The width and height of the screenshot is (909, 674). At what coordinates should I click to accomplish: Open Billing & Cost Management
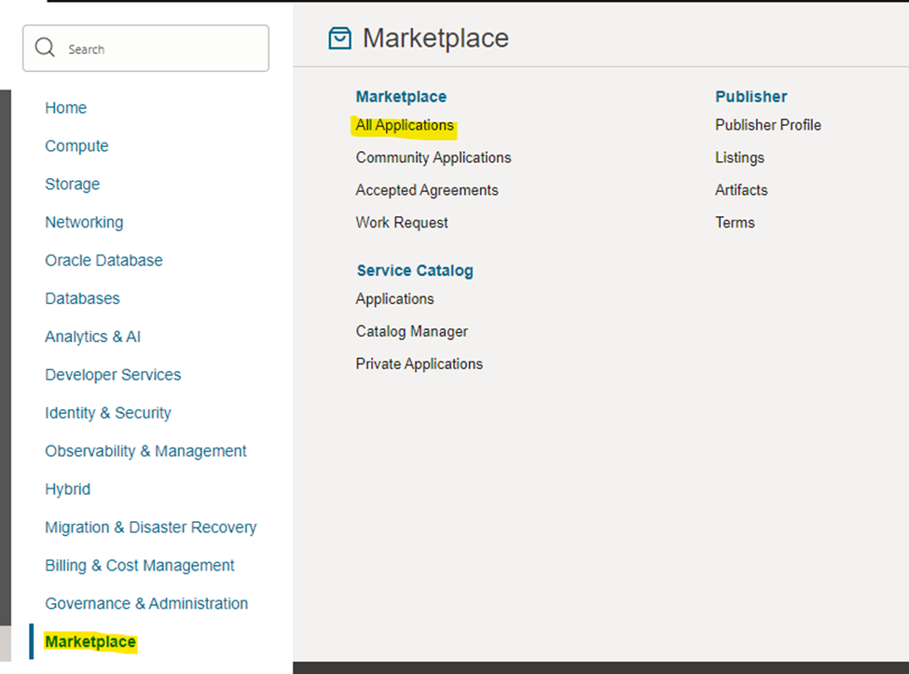point(140,566)
